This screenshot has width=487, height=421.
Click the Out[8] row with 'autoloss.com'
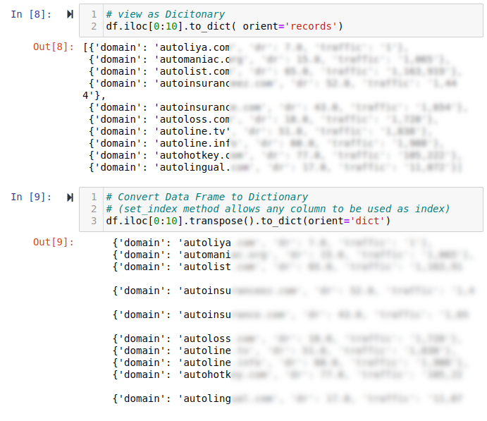tap(264, 119)
